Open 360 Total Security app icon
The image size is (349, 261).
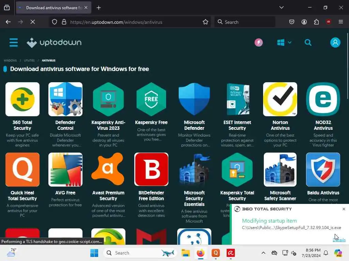pos(22,99)
